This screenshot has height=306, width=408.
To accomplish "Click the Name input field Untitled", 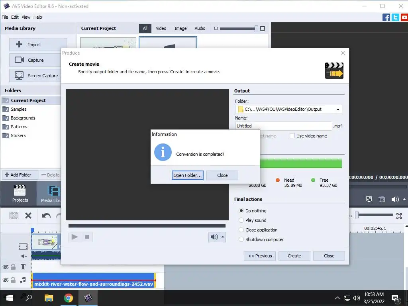I will [x=284, y=126].
